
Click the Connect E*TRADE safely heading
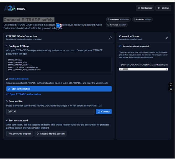pos(29,20)
